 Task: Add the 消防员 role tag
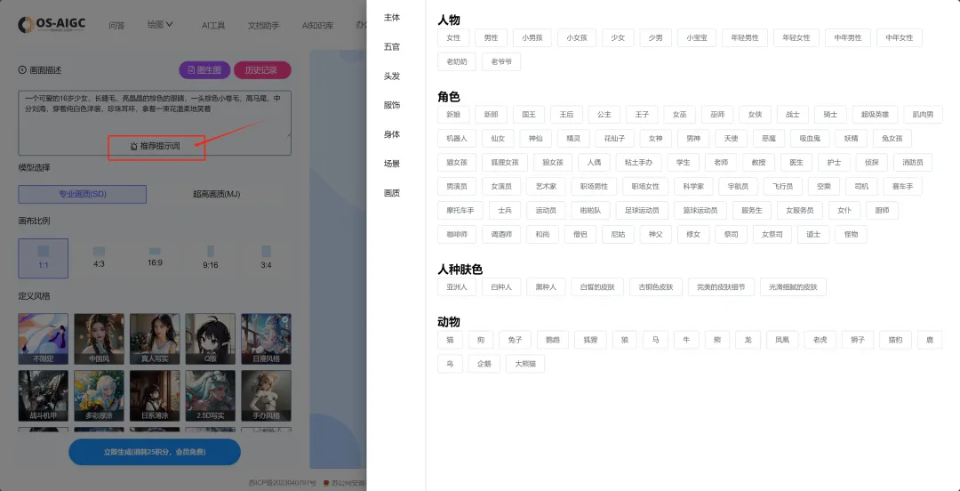pyautogui.click(x=913, y=163)
